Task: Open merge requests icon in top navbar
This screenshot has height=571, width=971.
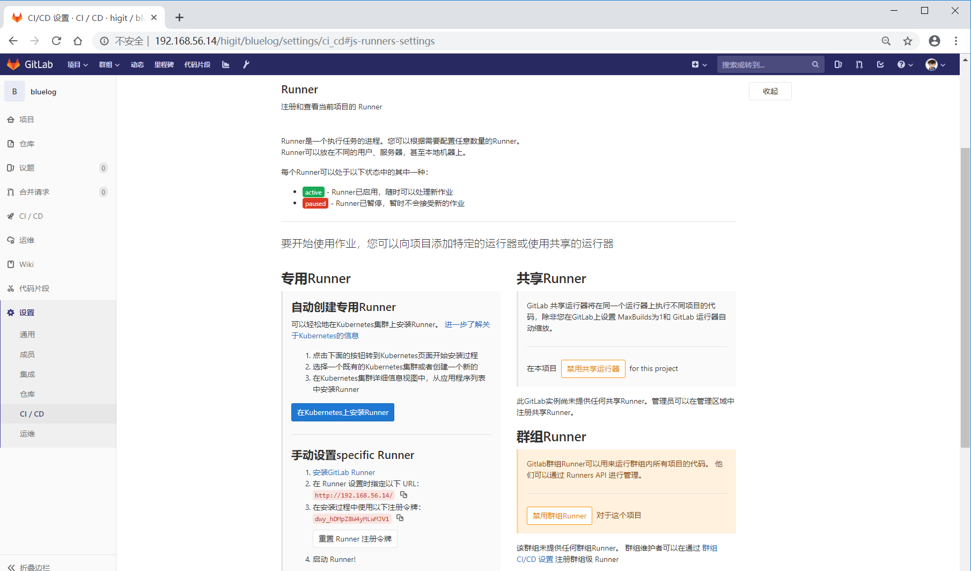Action: click(859, 64)
